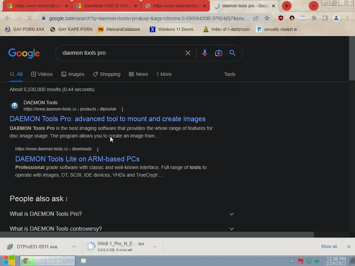Viewport: 355px width, 266px height.
Task: Select the All results tab
Action: [x=16, y=74]
